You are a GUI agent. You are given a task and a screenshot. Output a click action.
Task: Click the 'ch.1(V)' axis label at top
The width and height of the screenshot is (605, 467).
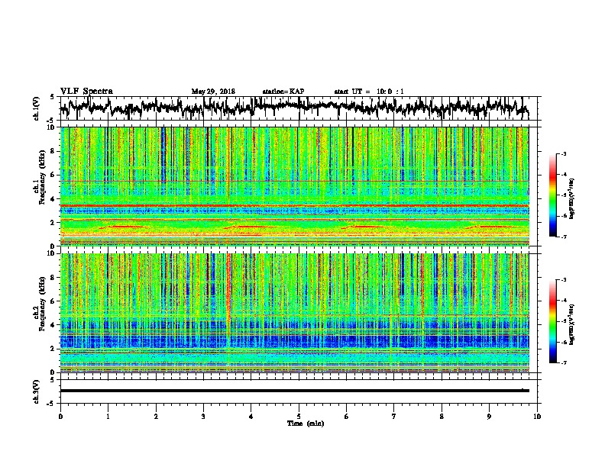point(36,108)
